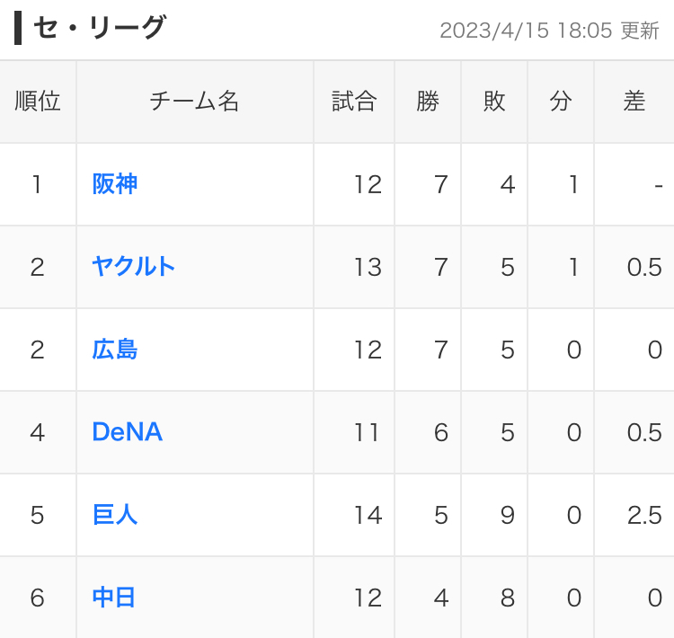Click the 巨人 games-behind value 2.5

coord(644,515)
